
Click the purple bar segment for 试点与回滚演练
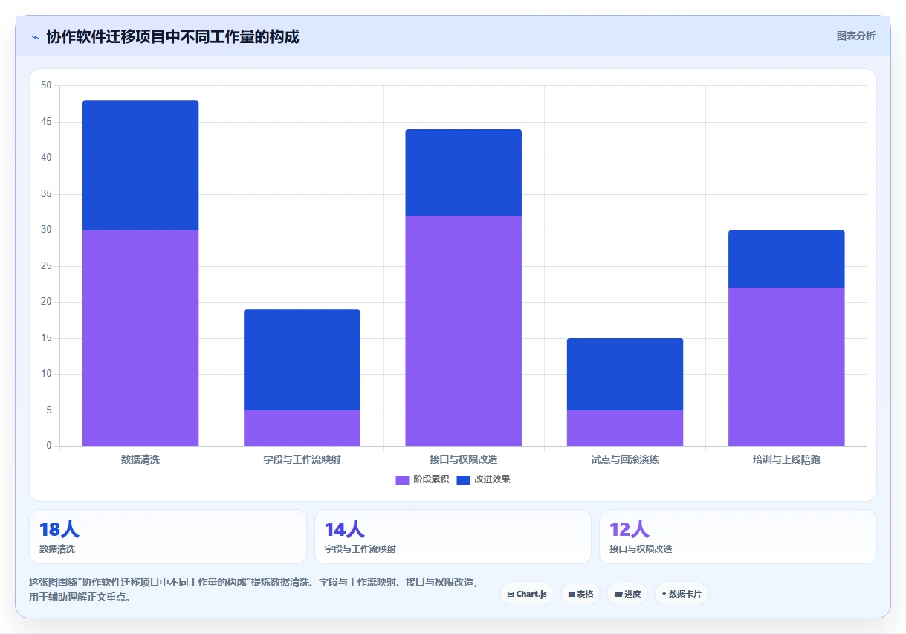(x=625, y=428)
